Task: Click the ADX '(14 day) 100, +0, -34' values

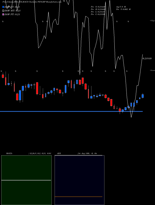Action: (x=87, y=153)
